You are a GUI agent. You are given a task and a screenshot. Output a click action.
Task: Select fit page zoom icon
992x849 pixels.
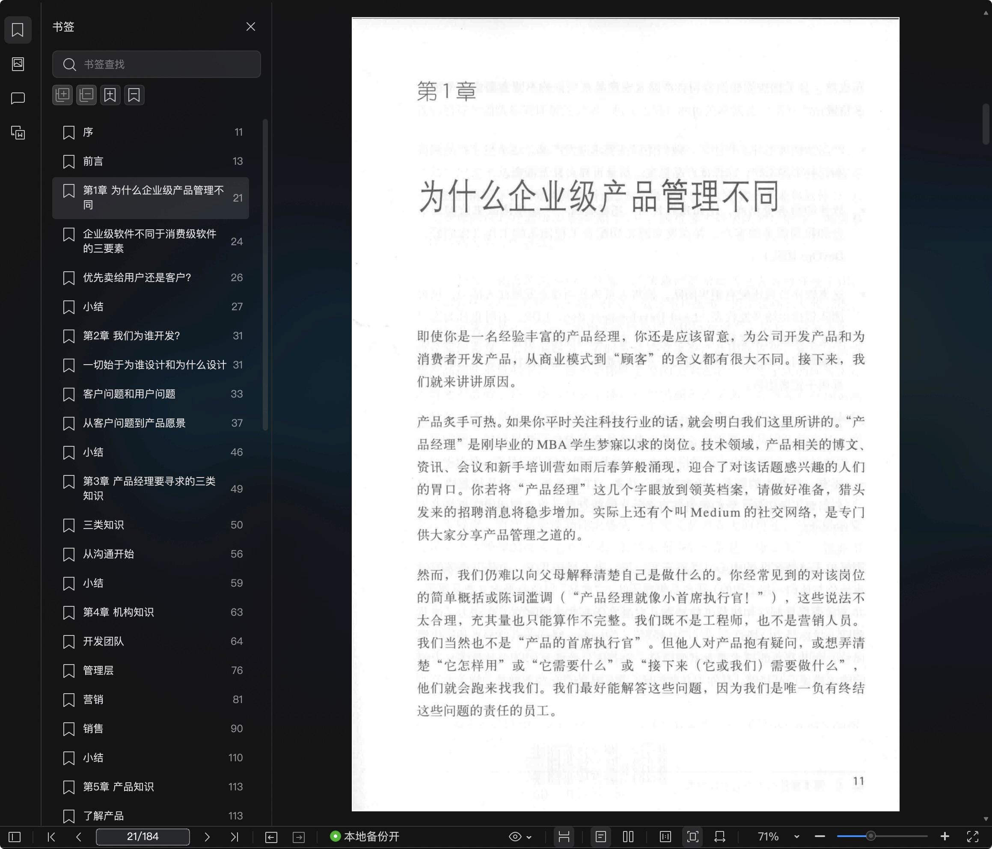pos(693,837)
